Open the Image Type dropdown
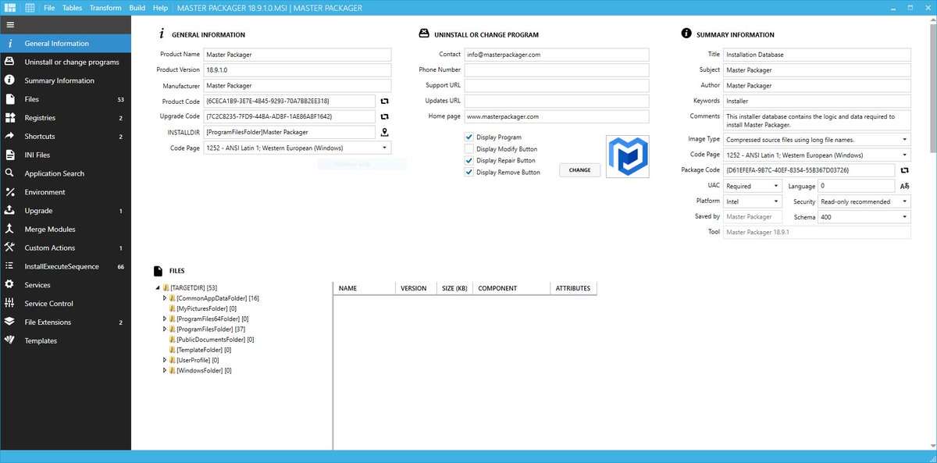Screen dimensions: 937x463 (x=818, y=139)
